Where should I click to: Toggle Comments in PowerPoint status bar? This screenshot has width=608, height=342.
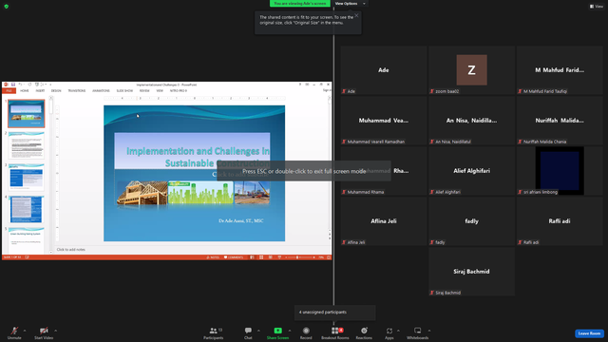234,257
